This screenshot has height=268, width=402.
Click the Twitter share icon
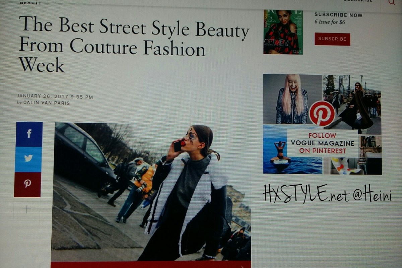pos(28,159)
